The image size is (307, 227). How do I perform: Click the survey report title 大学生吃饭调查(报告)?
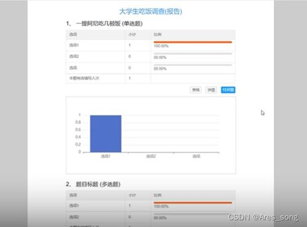[x=151, y=11]
